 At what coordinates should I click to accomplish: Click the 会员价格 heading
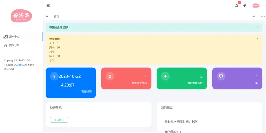coord(55,39)
